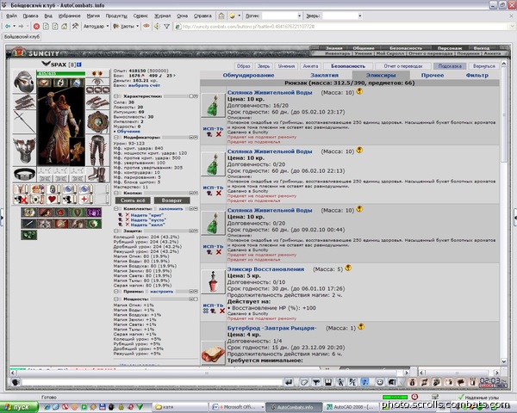517x413 pixels.
Task: Switch to the Прочее tab
Action: pos(433,75)
